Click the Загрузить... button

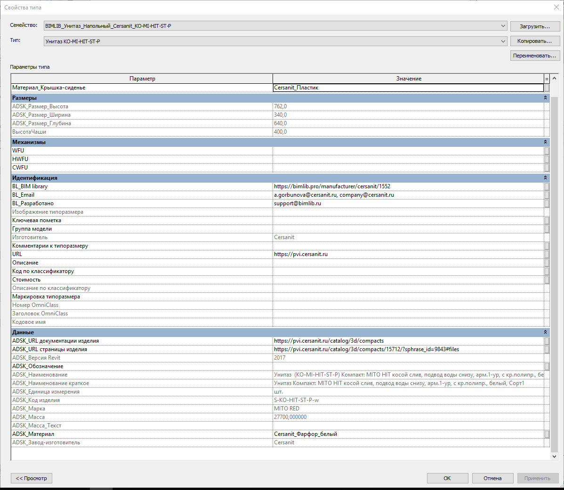click(x=535, y=26)
